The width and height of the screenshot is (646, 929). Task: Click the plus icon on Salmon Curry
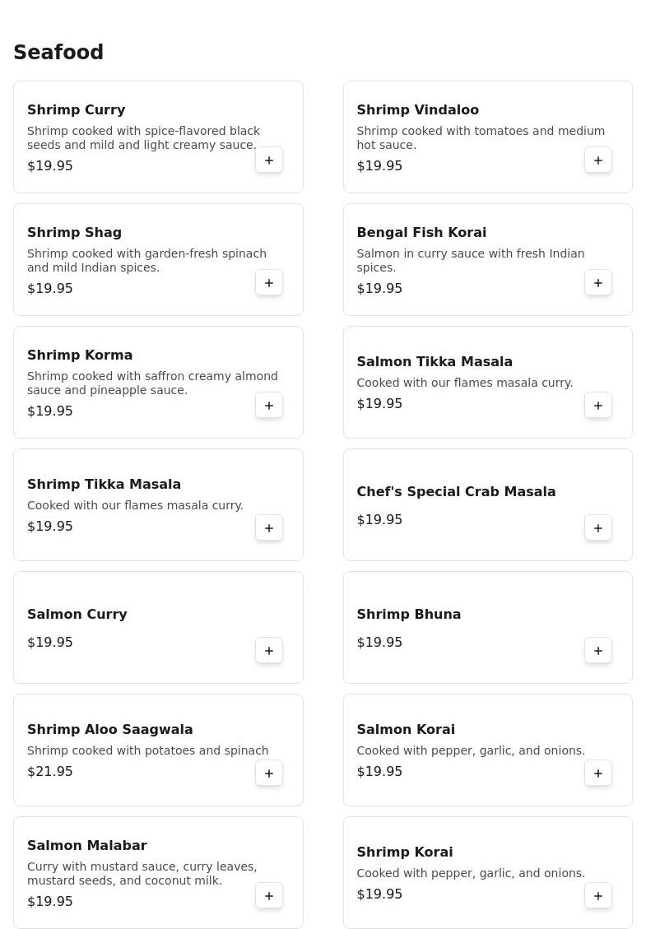click(268, 651)
